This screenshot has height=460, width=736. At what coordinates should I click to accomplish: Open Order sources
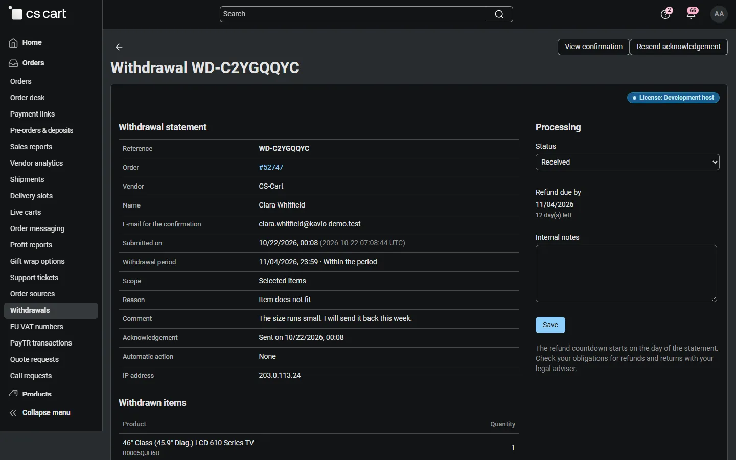point(32,294)
